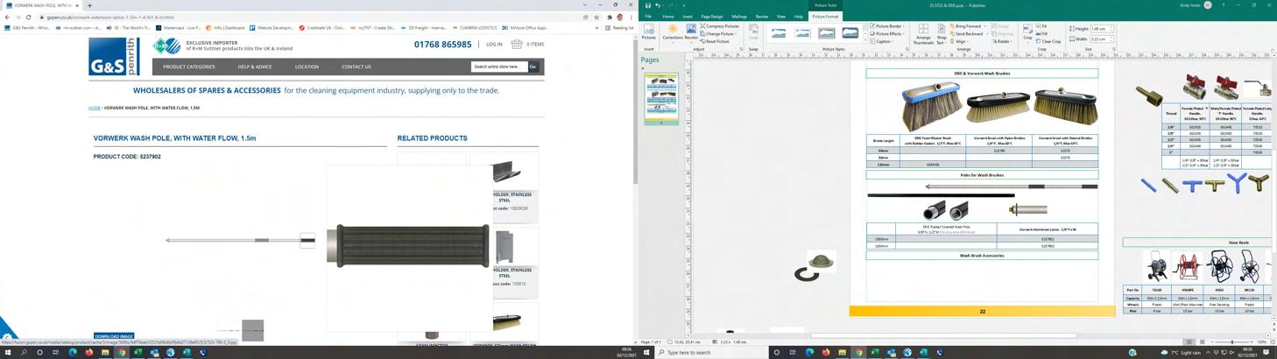Viewport: 1277px width, 359px height.
Task: Select the first picture style thumbnail
Action: 779,33
